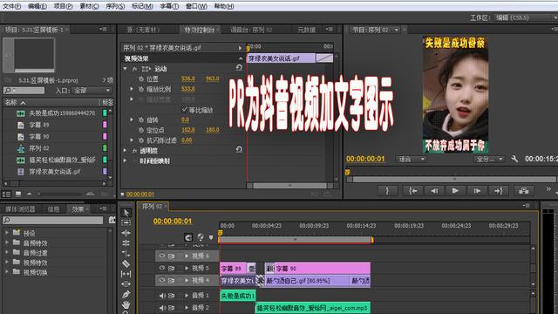Open the 编辑(E) menu
Image resolution: width=558 pixels, height=314 pixels.
[x=37, y=6]
